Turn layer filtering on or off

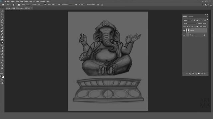click(x=208, y=20)
